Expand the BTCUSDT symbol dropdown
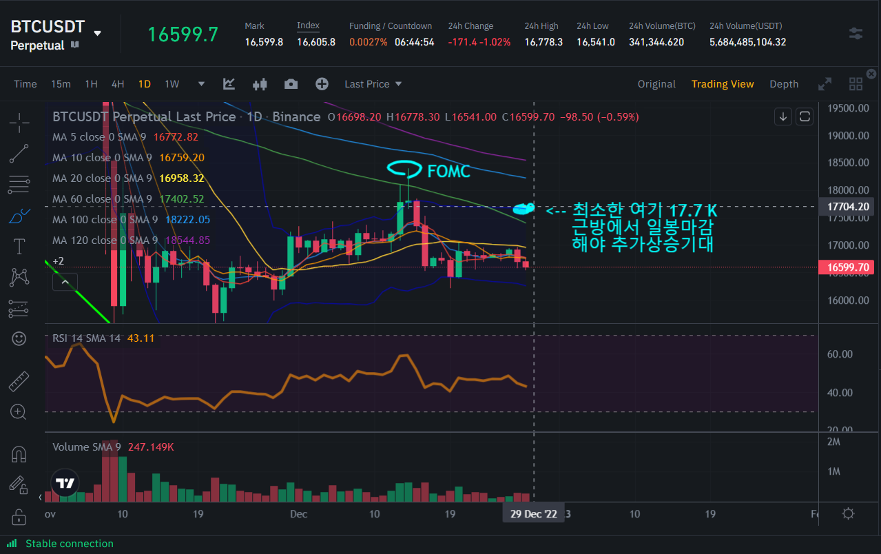Viewport: 881px width, 554px height. (98, 33)
